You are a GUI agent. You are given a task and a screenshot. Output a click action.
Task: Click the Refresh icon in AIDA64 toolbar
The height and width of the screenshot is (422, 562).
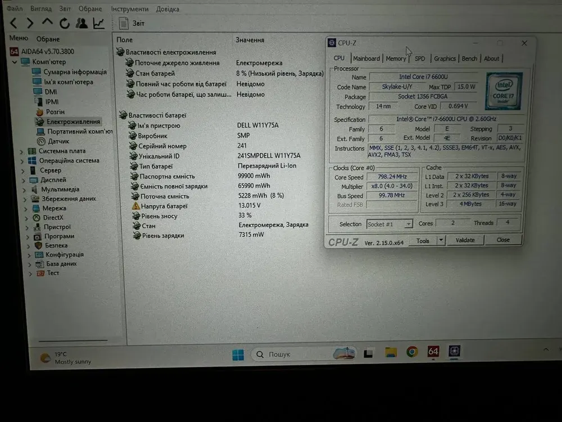coord(65,23)
